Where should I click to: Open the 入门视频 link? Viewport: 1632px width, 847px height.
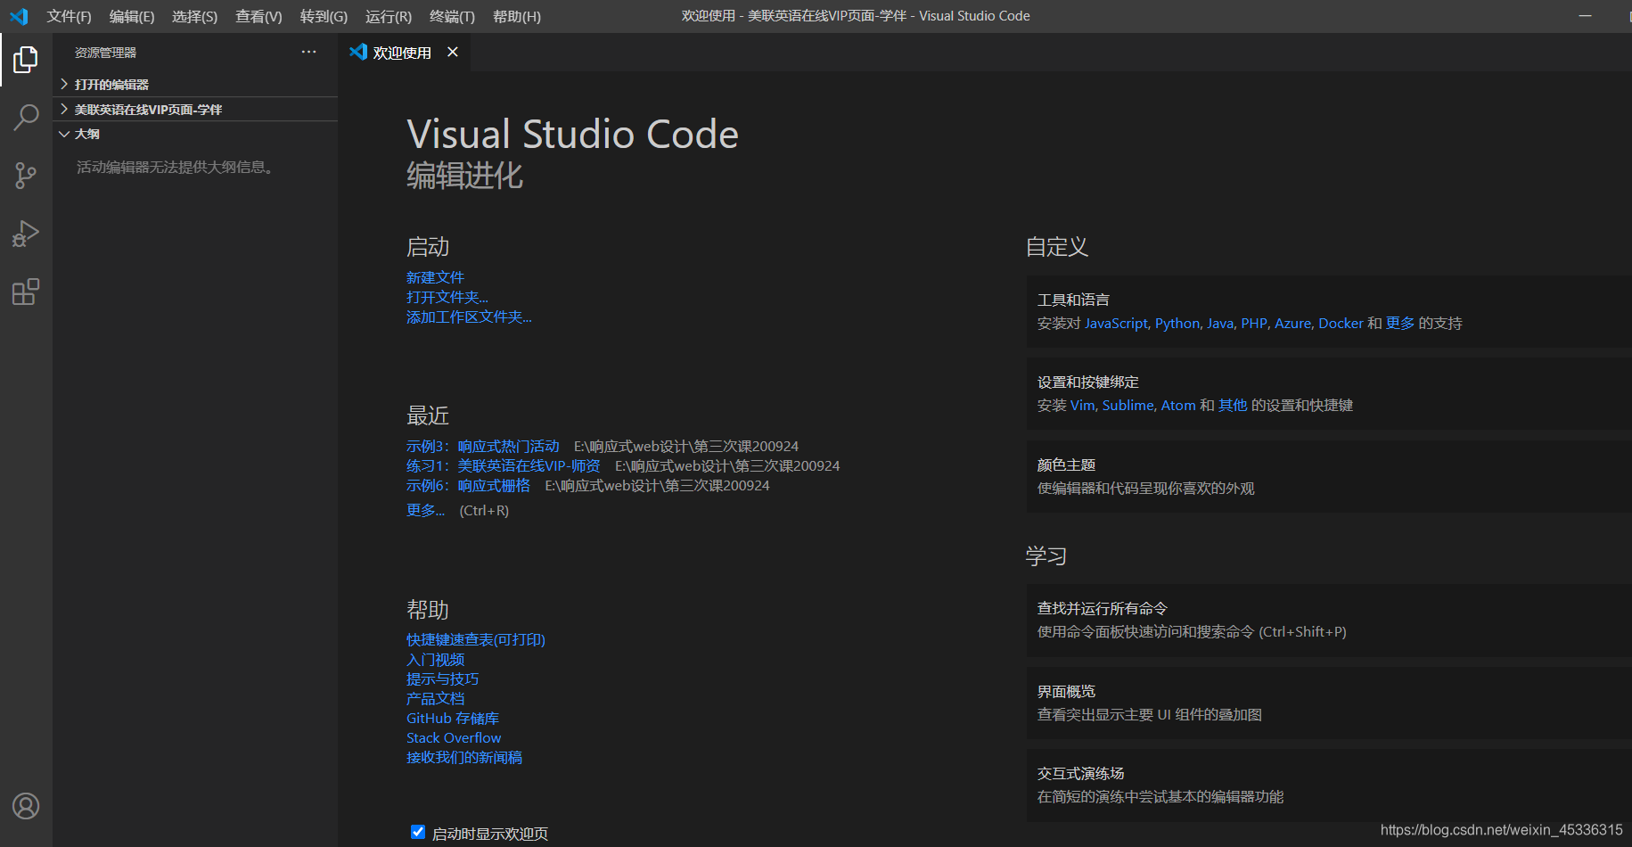click(435, 659)
